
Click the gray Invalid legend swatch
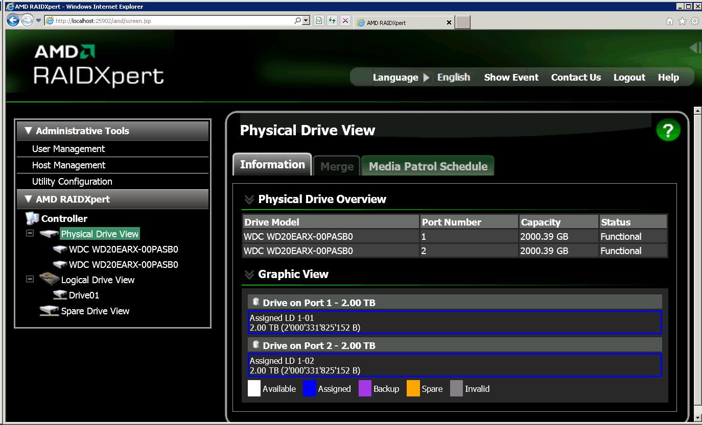(x=456, y=388)
